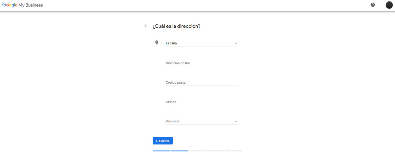Image resolution: width=395 pixels, height=154 pixels.
Task: Open the Provincia selection field
Action: pos(202,121)
